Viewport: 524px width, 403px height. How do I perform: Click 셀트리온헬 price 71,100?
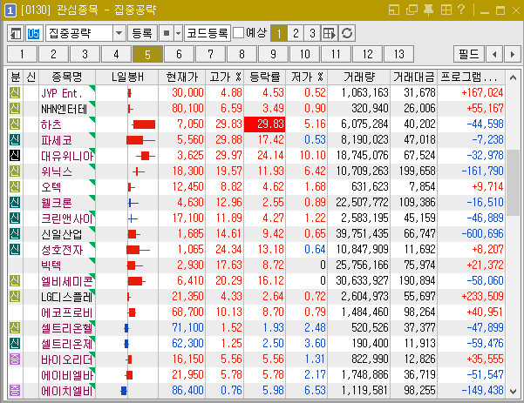(187, 328)
